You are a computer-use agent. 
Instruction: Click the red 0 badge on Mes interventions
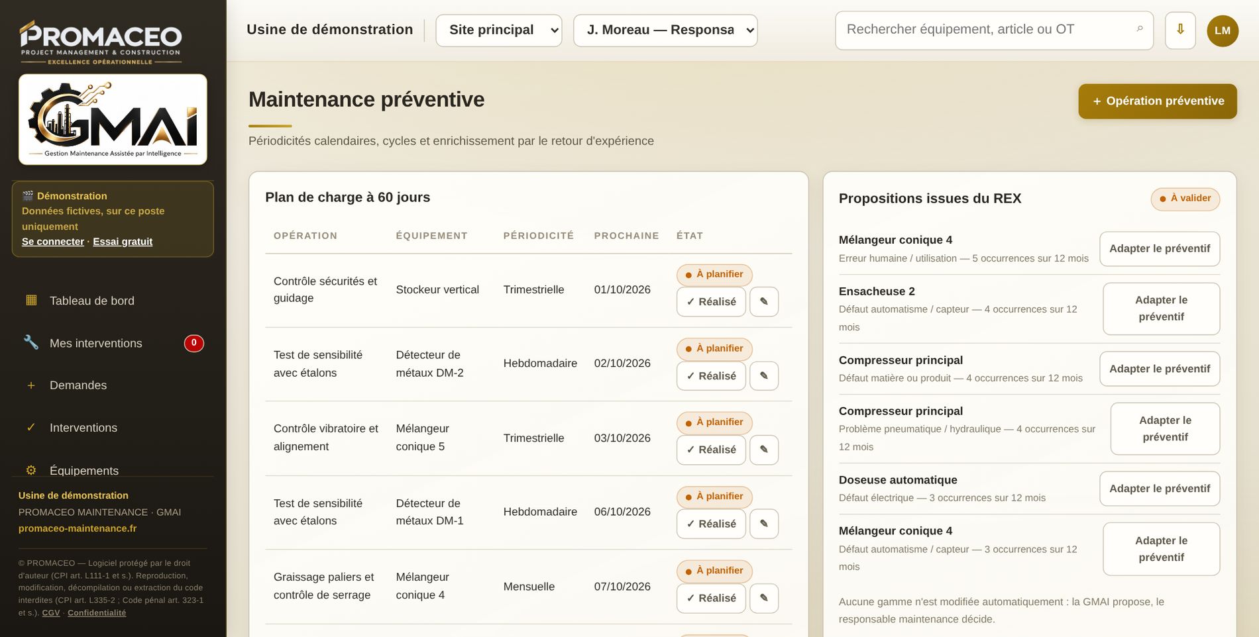(193, 343)
